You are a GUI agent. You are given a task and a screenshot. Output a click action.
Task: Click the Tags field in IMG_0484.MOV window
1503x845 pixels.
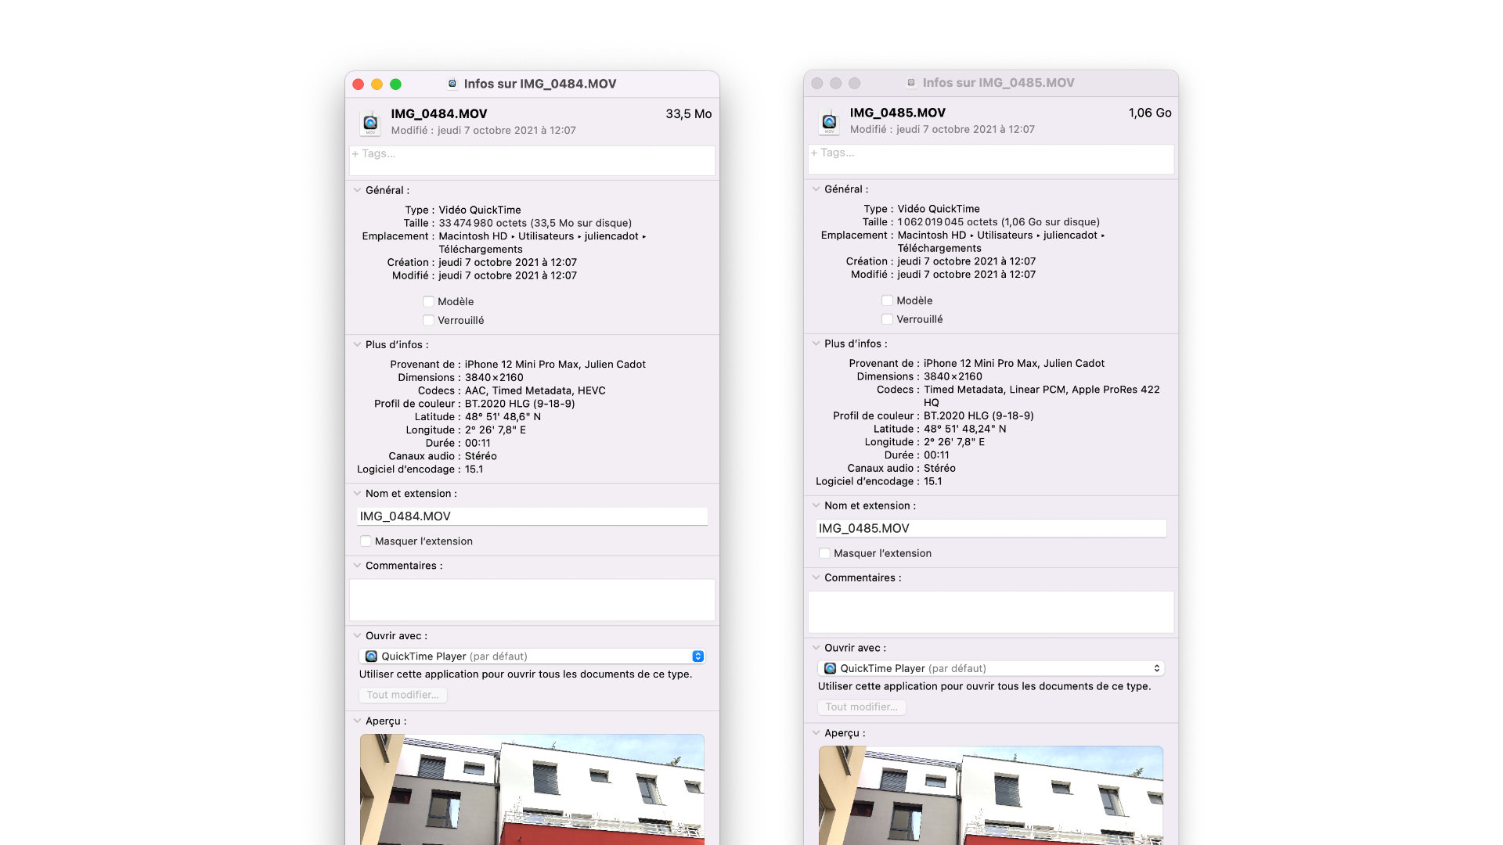coord(532,160)
